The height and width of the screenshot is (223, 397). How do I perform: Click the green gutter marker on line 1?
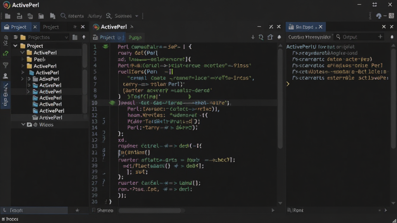coord(105,46)
